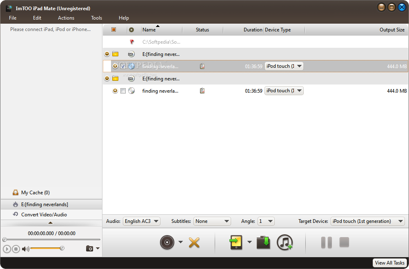Click the status icon of the selected title

(202, 66)
